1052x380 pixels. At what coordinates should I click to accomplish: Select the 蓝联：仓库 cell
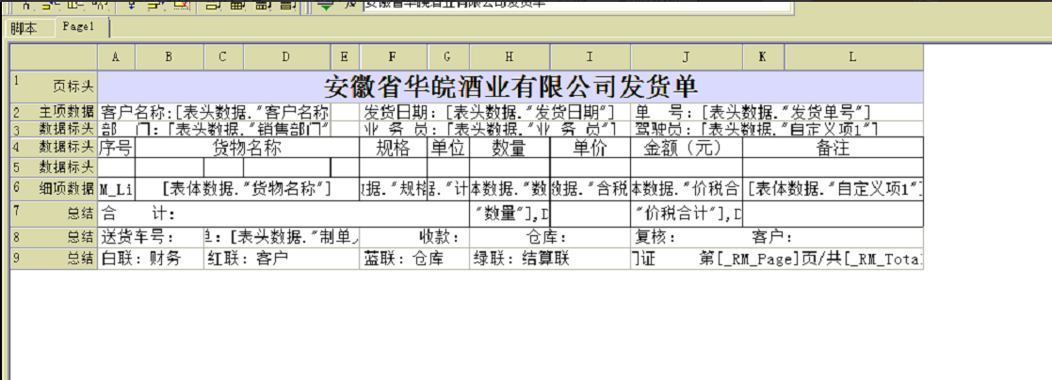pos(414,259)
